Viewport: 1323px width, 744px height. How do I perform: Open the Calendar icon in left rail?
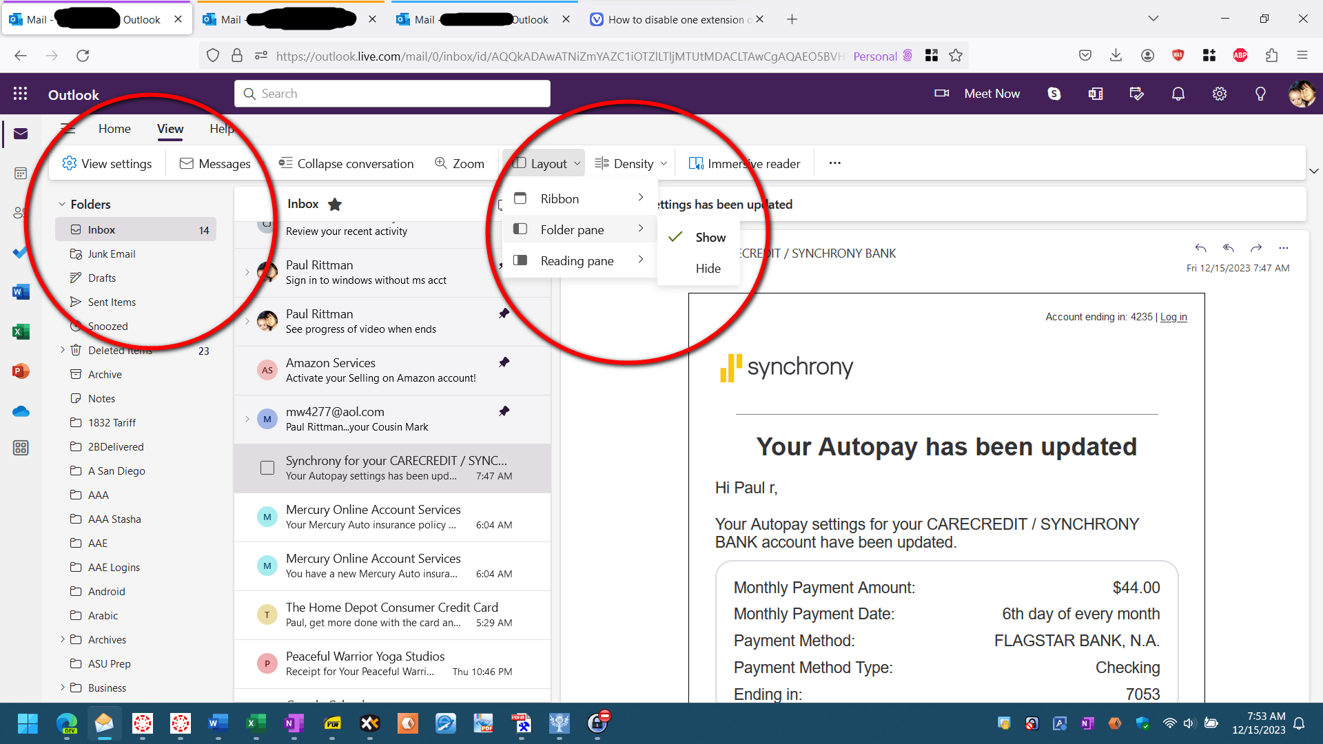click(21, 173)
